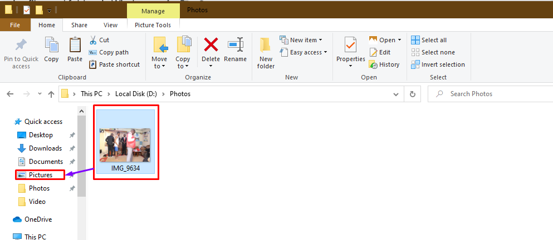Viewport: 553px width, 240px height.
Task: Open the Easy access dropdown menu
Action: (x=304, y=52)
